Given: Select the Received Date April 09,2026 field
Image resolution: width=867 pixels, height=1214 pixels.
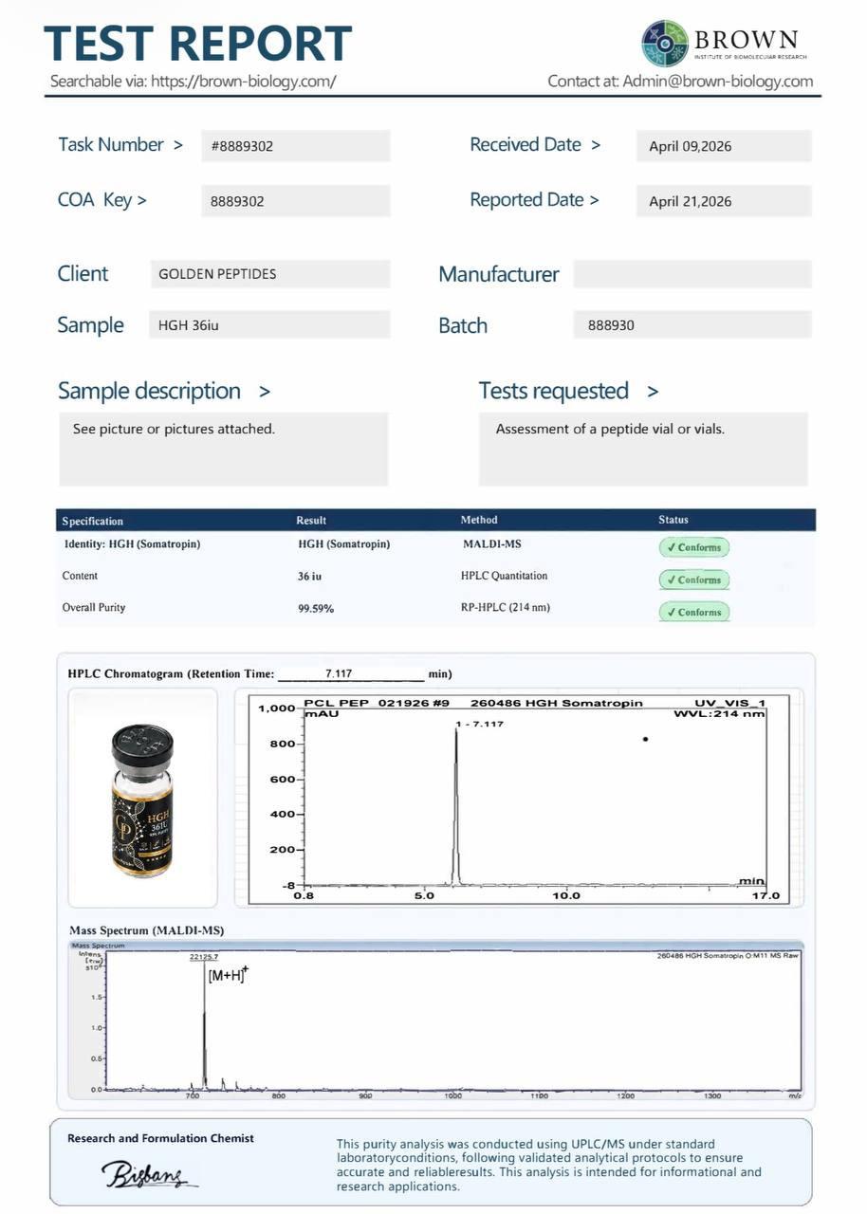Looking at the screenshot, I should [x=724, y=146].
